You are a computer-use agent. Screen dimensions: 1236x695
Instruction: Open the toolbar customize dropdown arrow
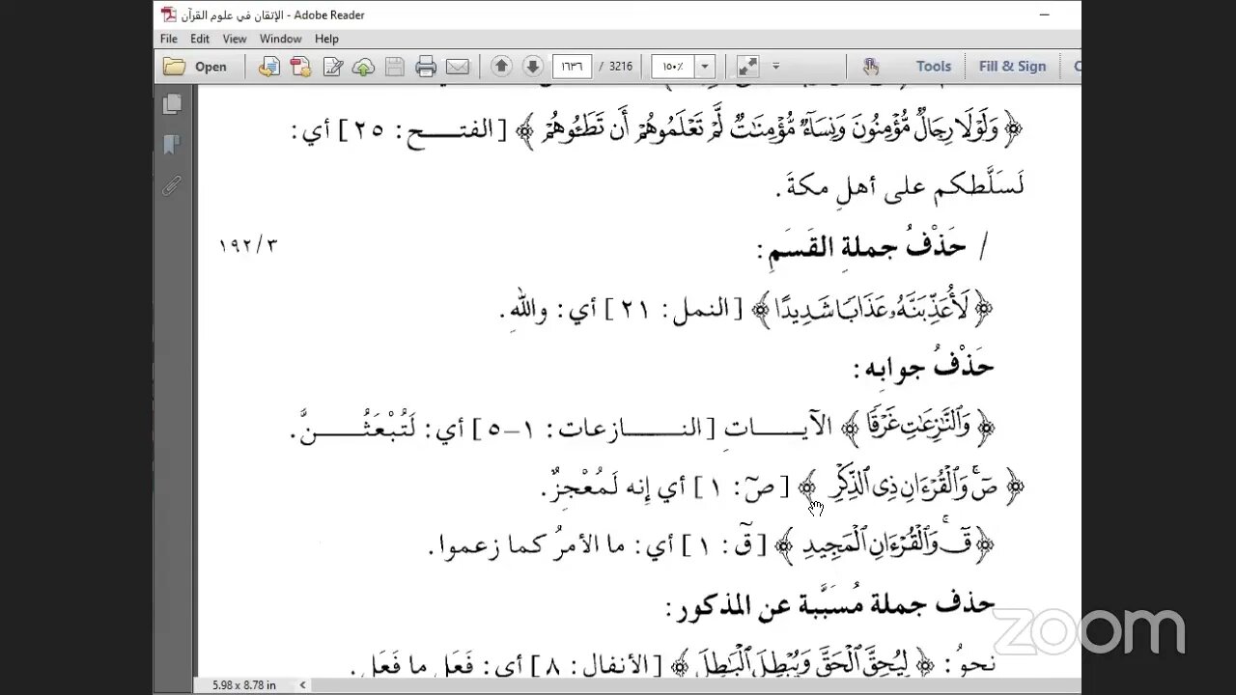tap(775, 67)
